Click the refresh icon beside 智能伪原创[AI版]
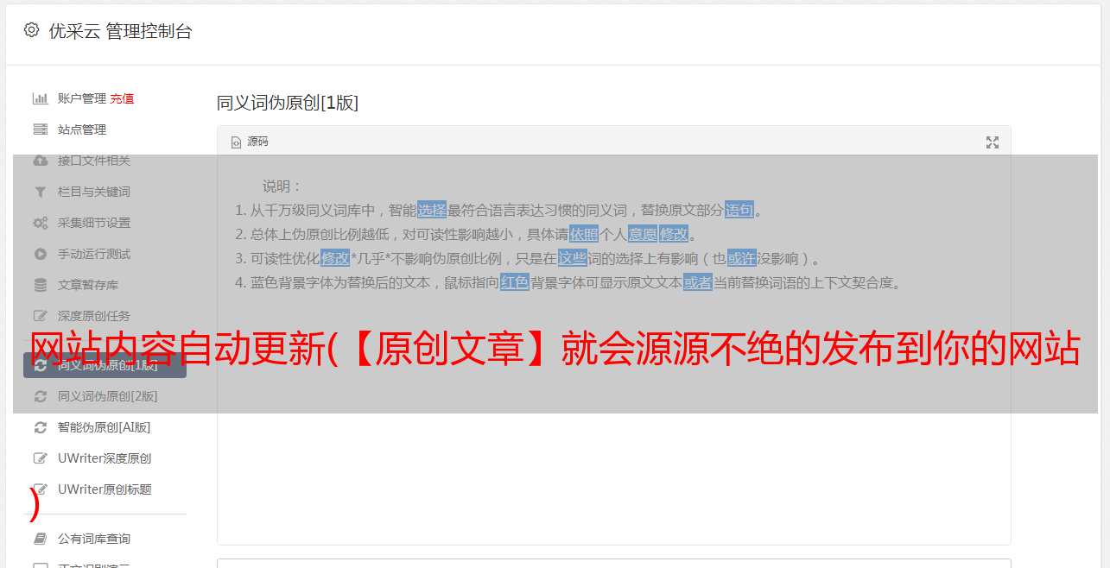Image resolution: width=1110 pixels, height=568 pixels. point(40,427)
